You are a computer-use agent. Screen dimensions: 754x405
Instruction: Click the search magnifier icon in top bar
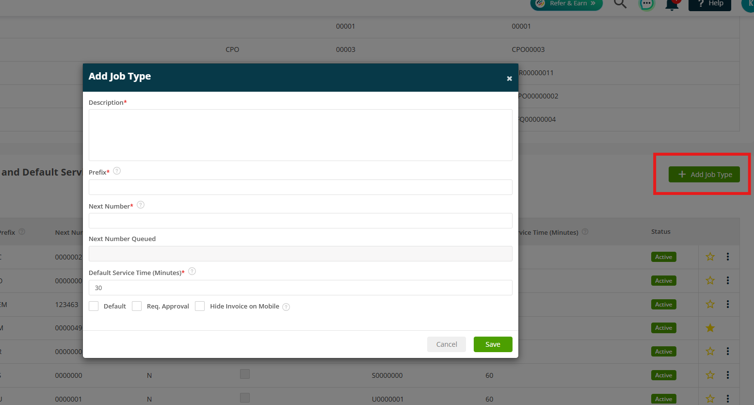pyautogui.click(x=620, y=3)
